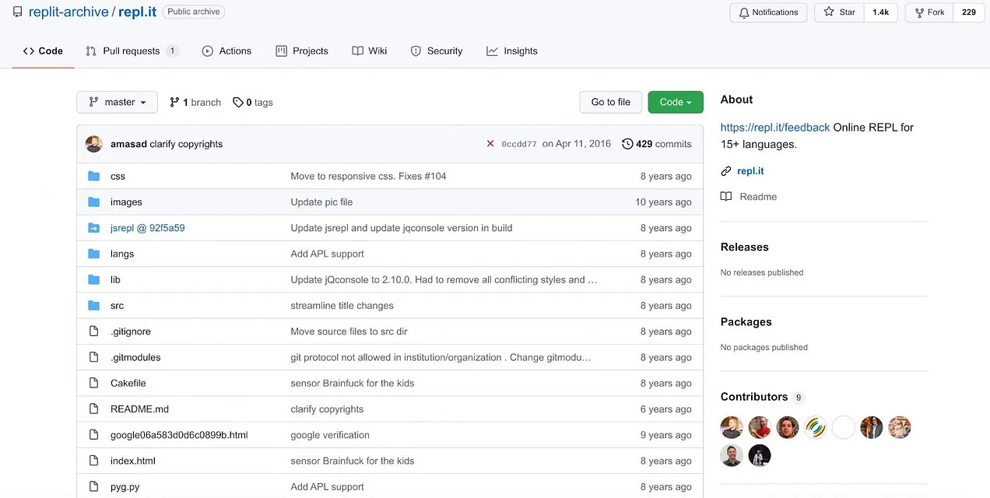Open the 'Add APL support' commit for langs
Image resolution: width=990 pixels, height=498 pixels.
[327, 254]
